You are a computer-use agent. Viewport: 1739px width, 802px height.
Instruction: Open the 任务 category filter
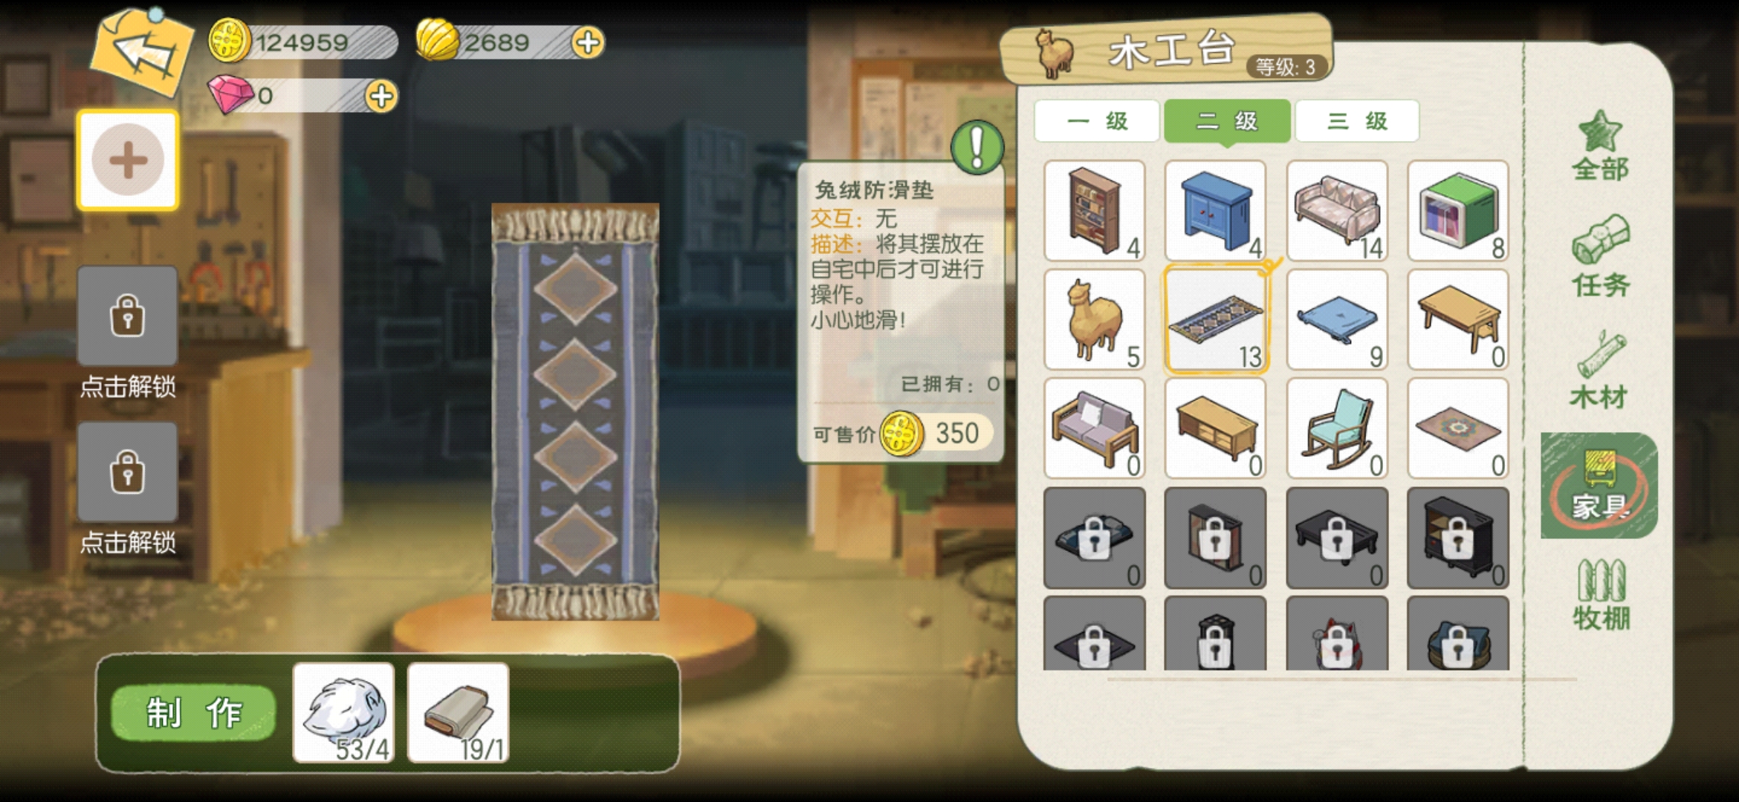pos(1600,256)
